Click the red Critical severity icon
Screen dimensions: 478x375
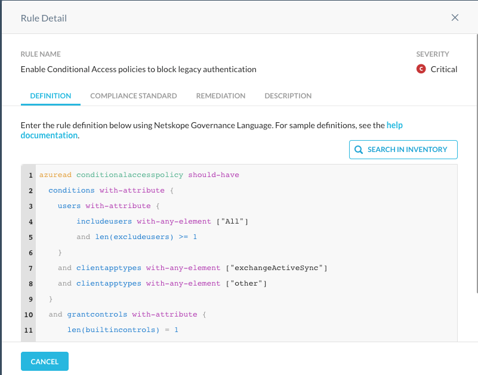(421, 69)
